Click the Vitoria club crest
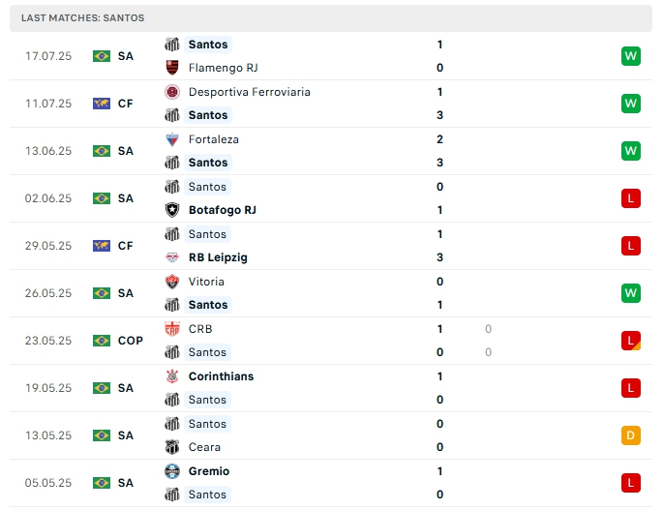The width and height of the screenshot is (663, 510). point(172,282)
